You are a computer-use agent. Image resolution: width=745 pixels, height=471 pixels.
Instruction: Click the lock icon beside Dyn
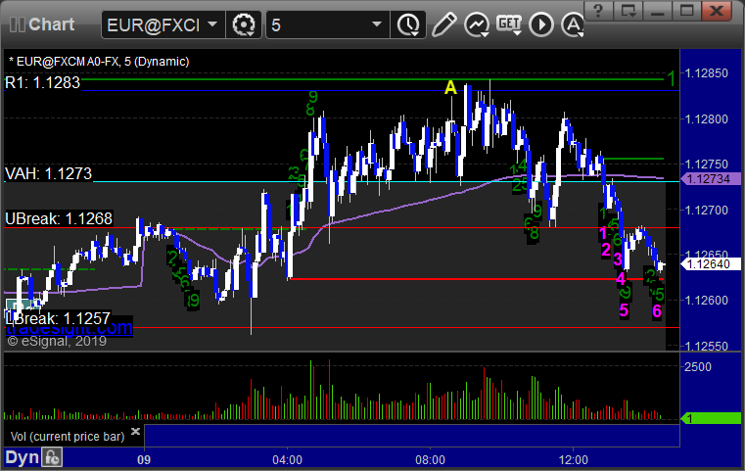[x=52, y=457]
